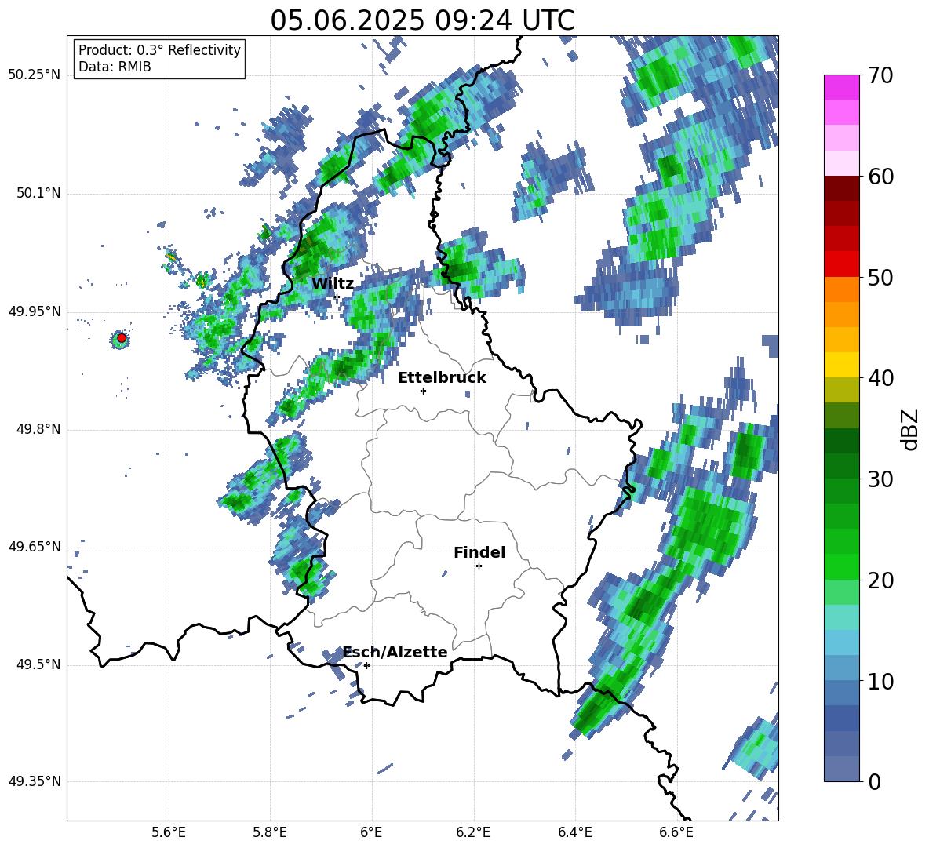The height and width of the screenshot is (848, 929).
Task: Click the dBZ colorbar axis label
Action: [x=910, y=429]
